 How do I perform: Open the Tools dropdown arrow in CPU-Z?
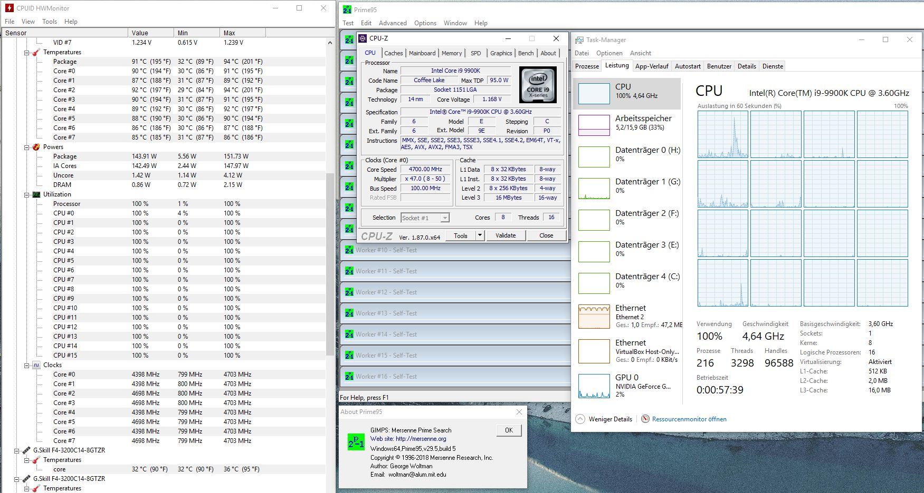pyautogui.click(x=480, y=235)
